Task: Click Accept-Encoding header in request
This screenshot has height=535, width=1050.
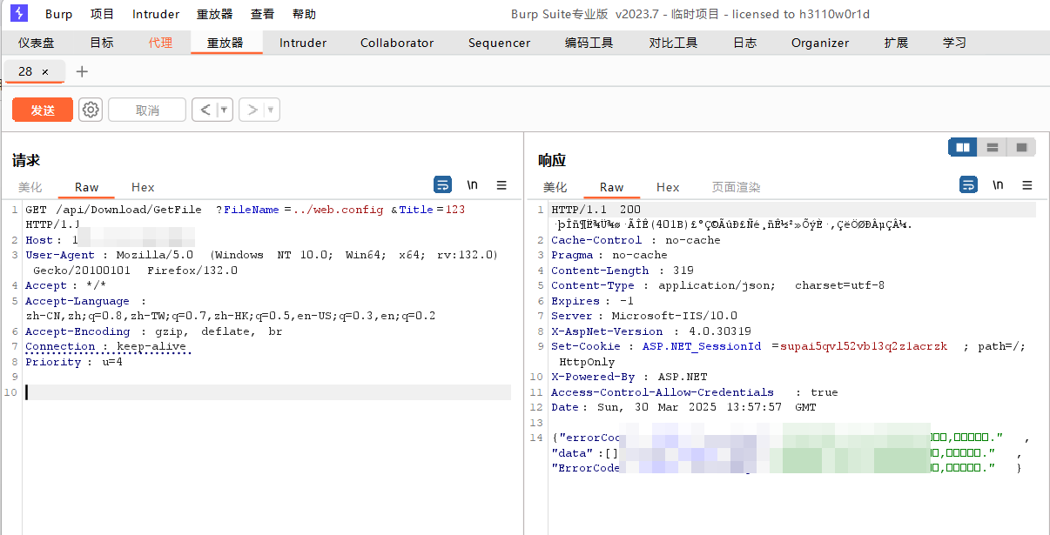Action: [x=77, y=331]
